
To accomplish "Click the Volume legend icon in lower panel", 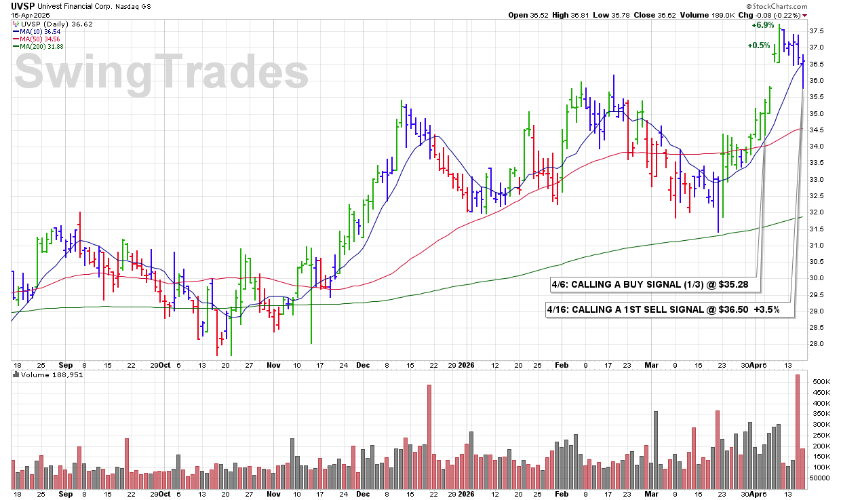I will click(16, 374).
